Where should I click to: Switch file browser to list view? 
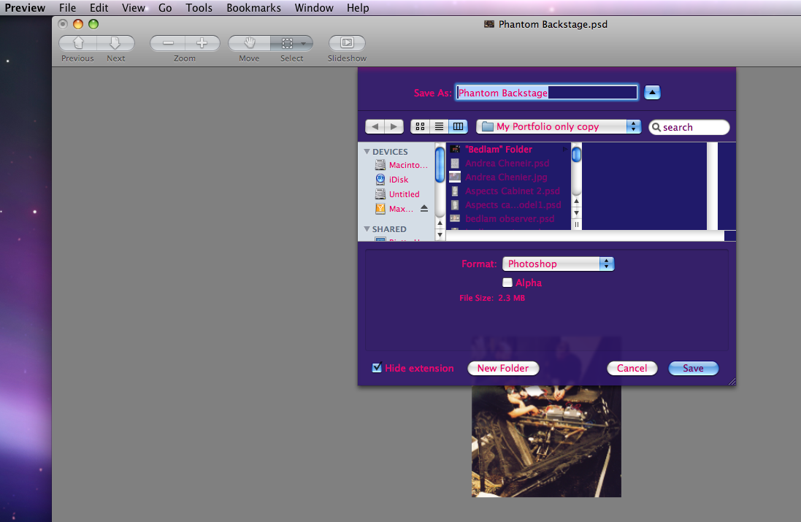(439, 126)
